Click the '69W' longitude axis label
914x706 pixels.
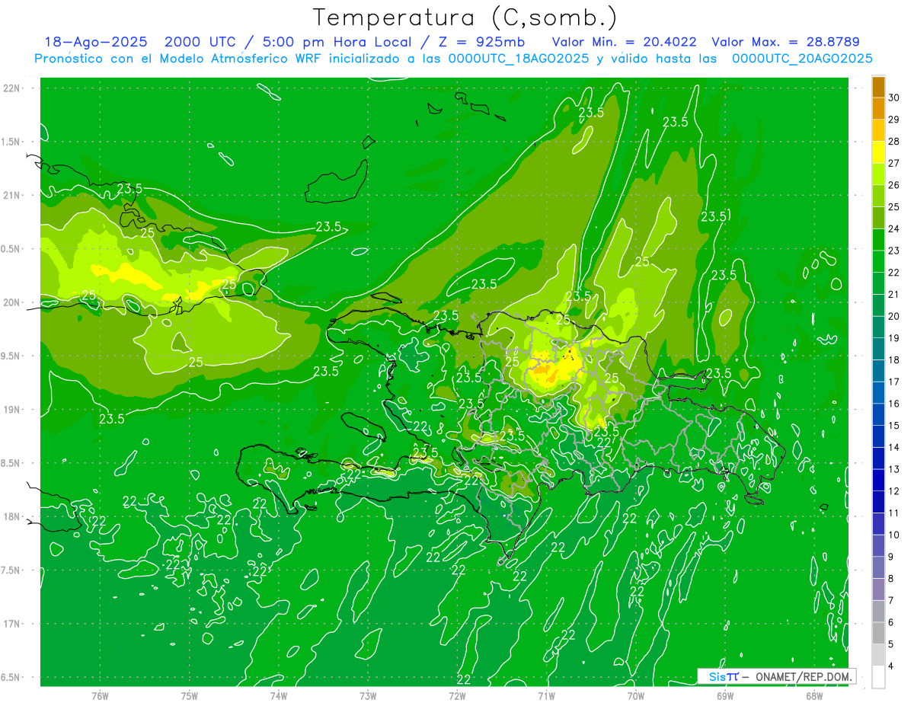coord(725,695)
